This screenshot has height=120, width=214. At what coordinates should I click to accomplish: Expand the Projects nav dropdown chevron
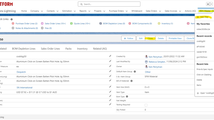pos(104,11)
